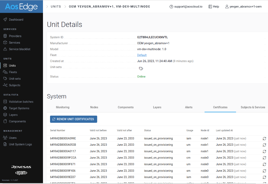Click the Service blacklist warning icon
The height and width of the screenshot is (184, 268).
coord(5,49)
